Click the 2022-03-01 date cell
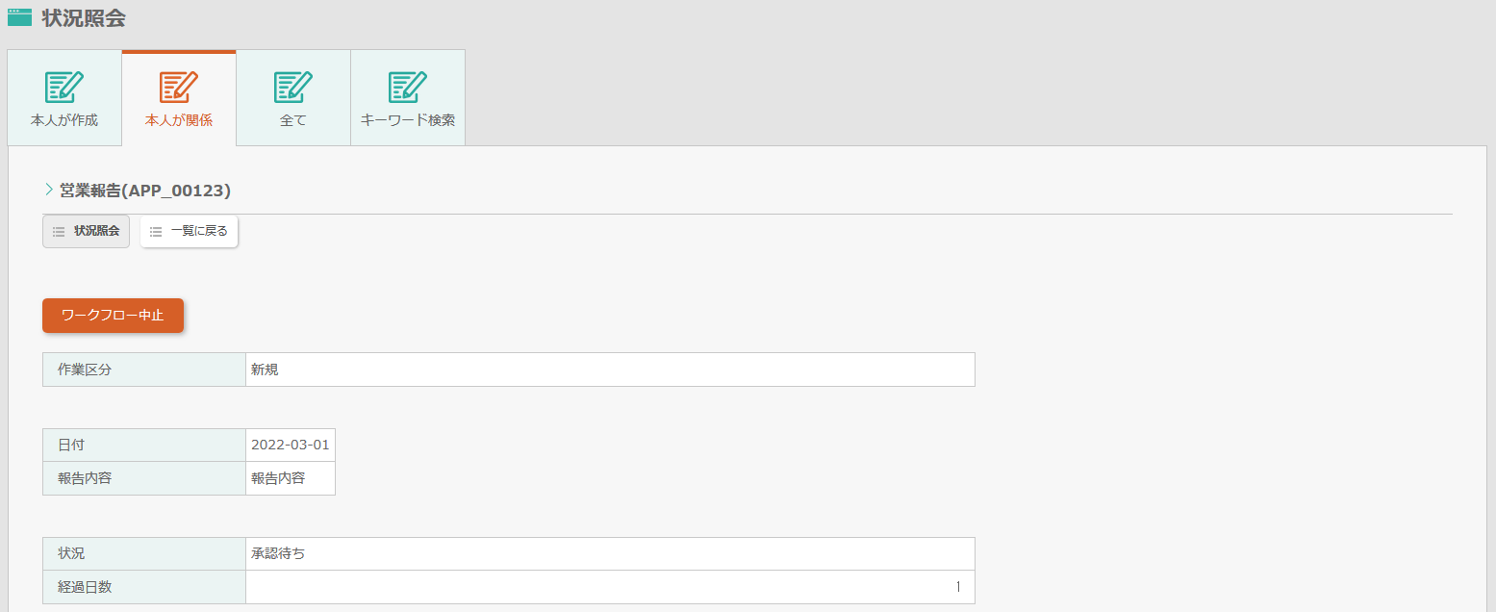The height and width of the screenshot is (612, 1496). tap(291, 446)
